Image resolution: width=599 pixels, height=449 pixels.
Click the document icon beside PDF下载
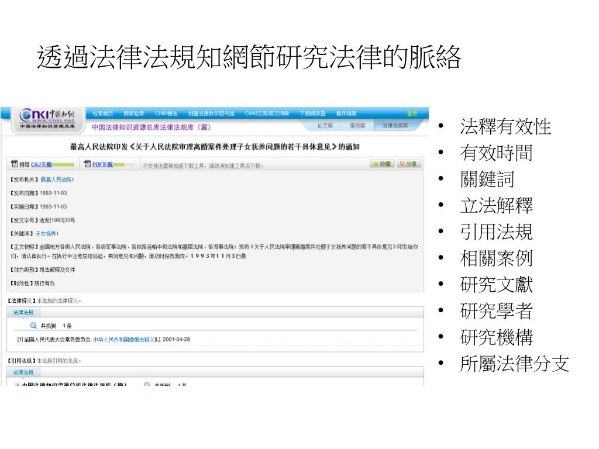pos(87,164)
